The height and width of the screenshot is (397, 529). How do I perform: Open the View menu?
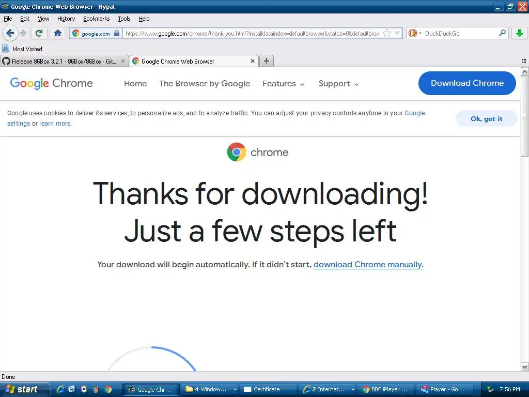(43, 19)
